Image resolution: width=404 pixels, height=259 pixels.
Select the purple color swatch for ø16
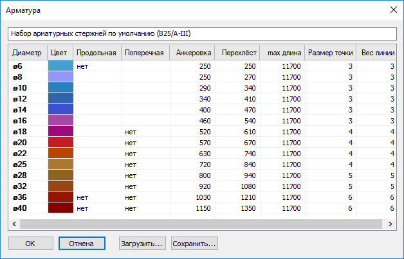pos(60,120)
